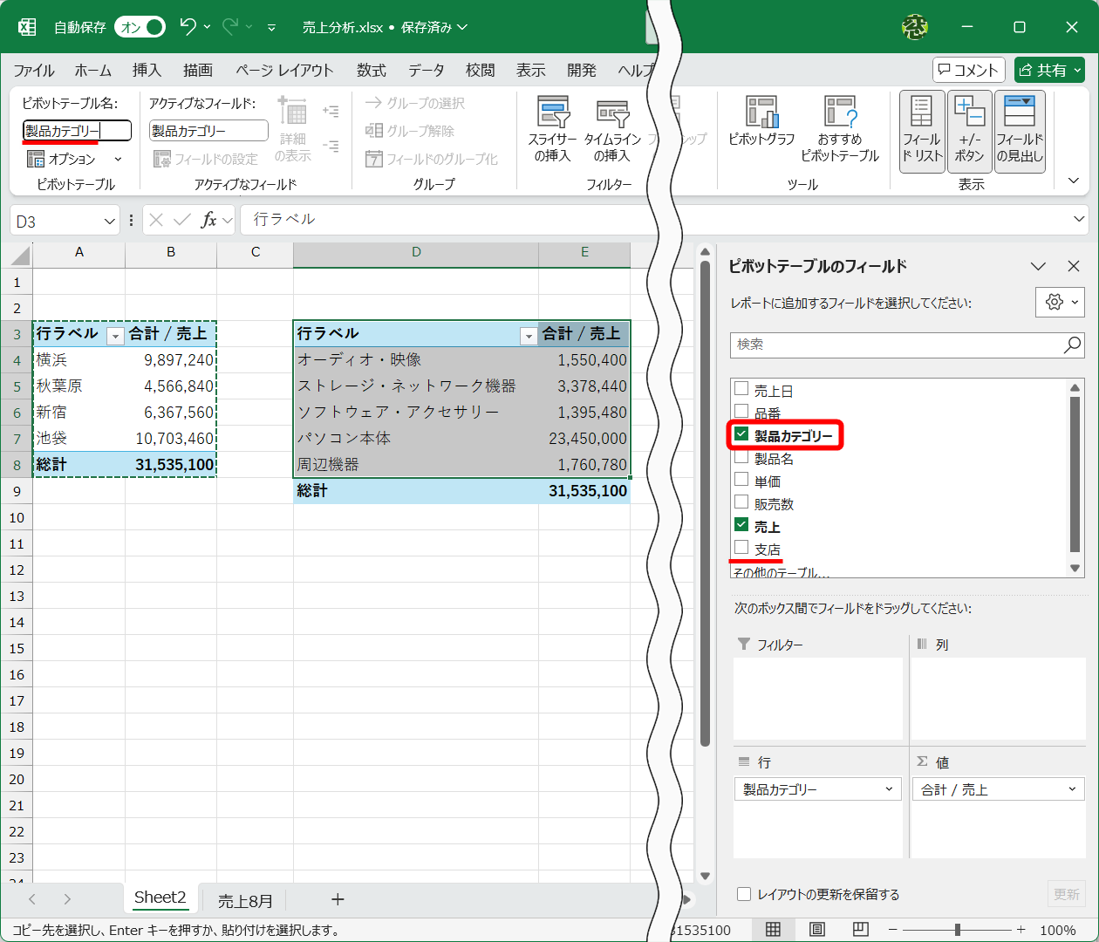Click the Undo icon in title bar
1099x942 pixels.
tap(188, 27)
